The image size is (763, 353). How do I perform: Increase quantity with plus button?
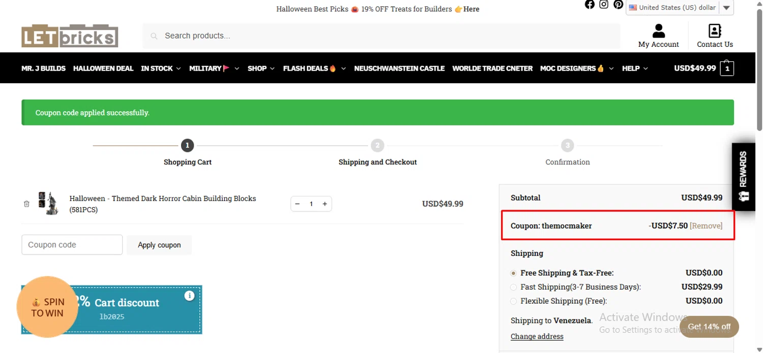click(325, 204)
